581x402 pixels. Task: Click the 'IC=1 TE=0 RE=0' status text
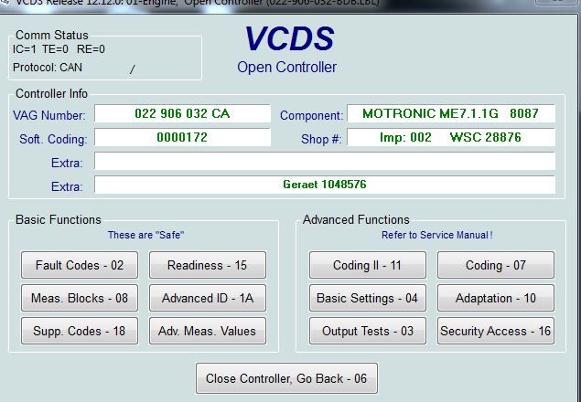[x=59, y=49]
